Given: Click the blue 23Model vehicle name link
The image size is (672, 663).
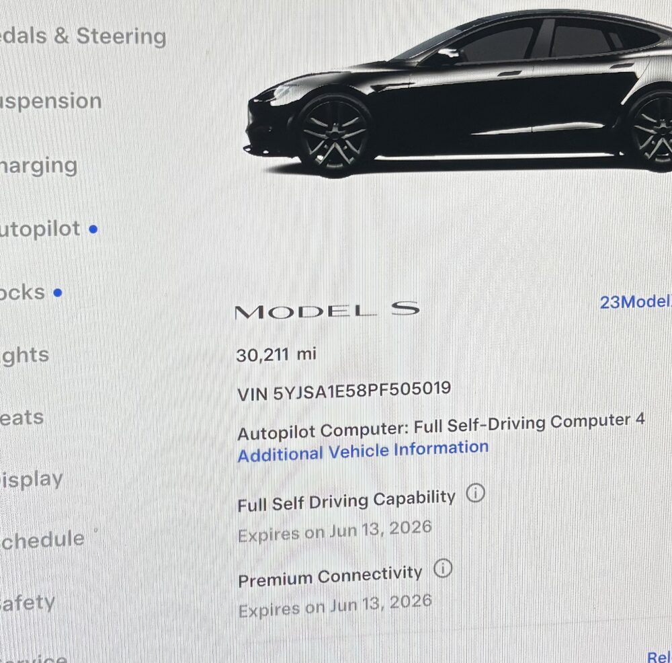Looking at the screenshot, I should coord(636,302).
